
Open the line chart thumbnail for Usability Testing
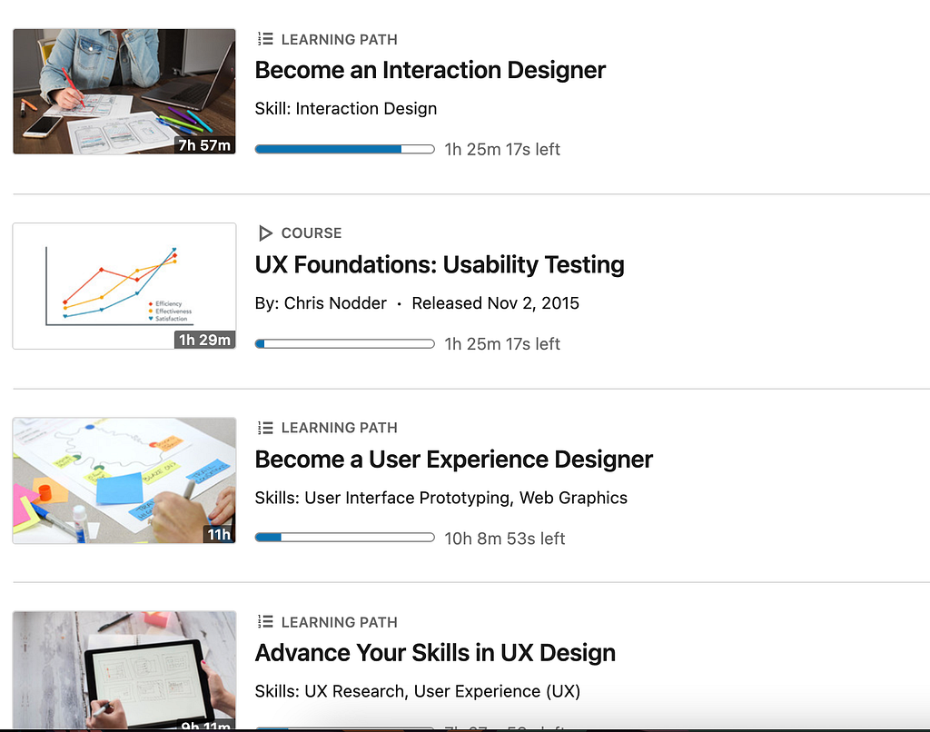pyautogui.click(x=124, y=285)
